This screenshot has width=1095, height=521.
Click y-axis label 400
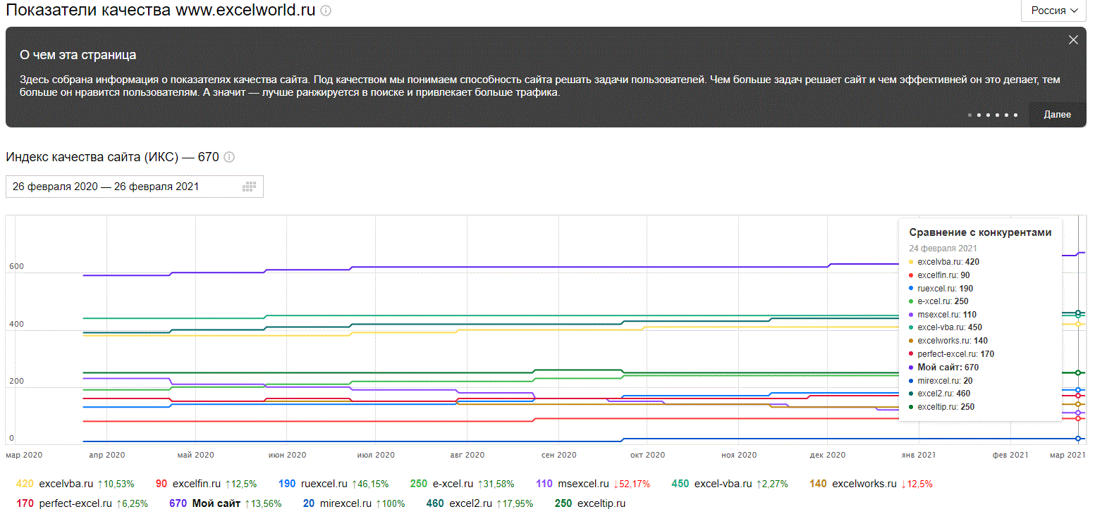pyautogui.click(x=16, y=325)
